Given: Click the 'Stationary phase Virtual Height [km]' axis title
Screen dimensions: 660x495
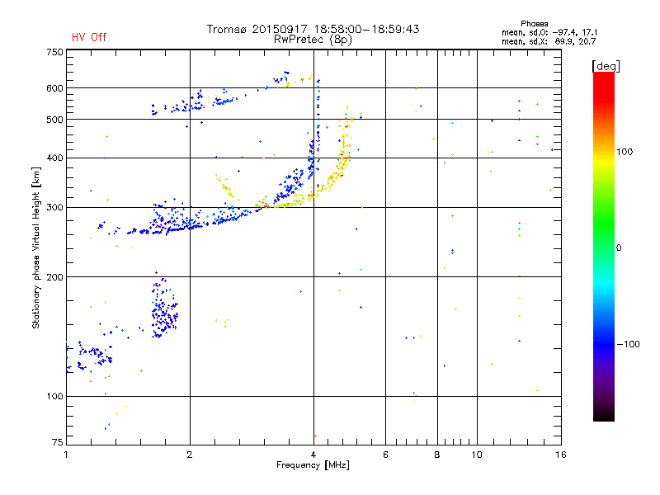Looking at the screenshot, I should [36, 248].
